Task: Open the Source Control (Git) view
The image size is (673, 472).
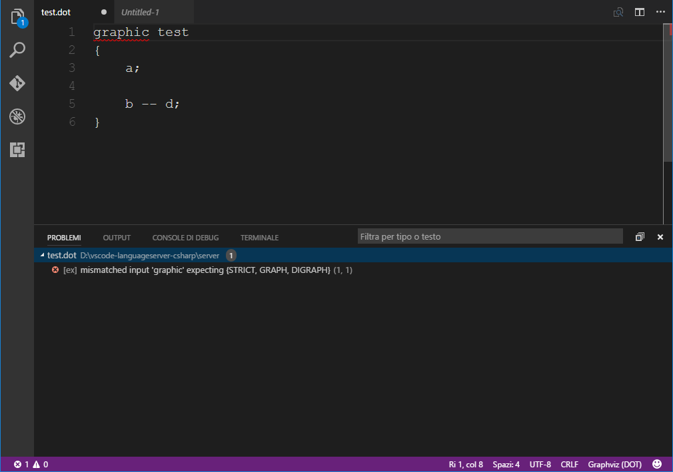Action: tap(17, 83)
